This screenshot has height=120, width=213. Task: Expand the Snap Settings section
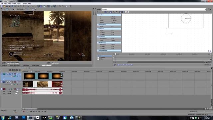click(x=109, y=50)
